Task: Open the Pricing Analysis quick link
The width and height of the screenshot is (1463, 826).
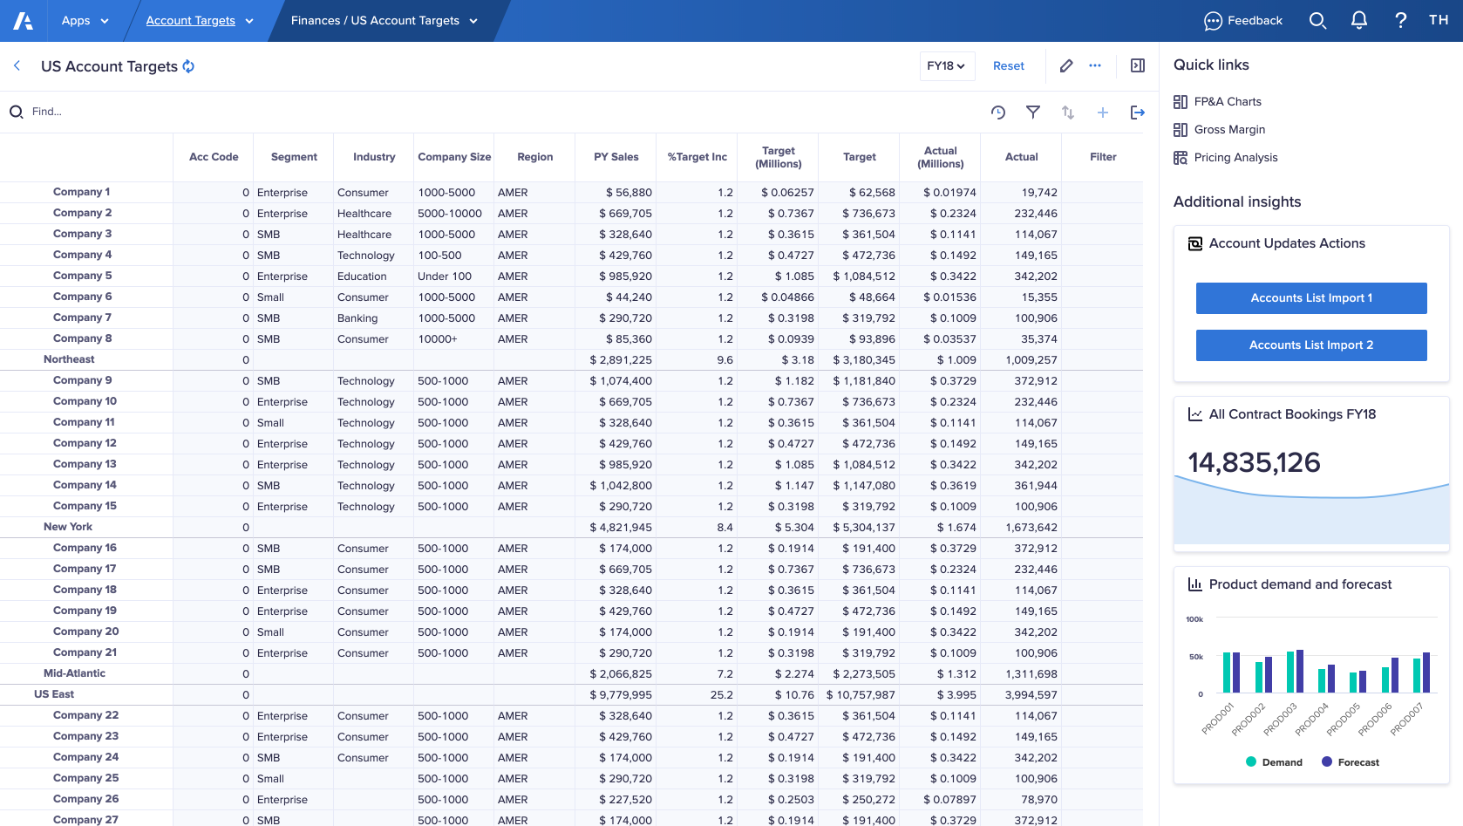Action: (1235, 157)
